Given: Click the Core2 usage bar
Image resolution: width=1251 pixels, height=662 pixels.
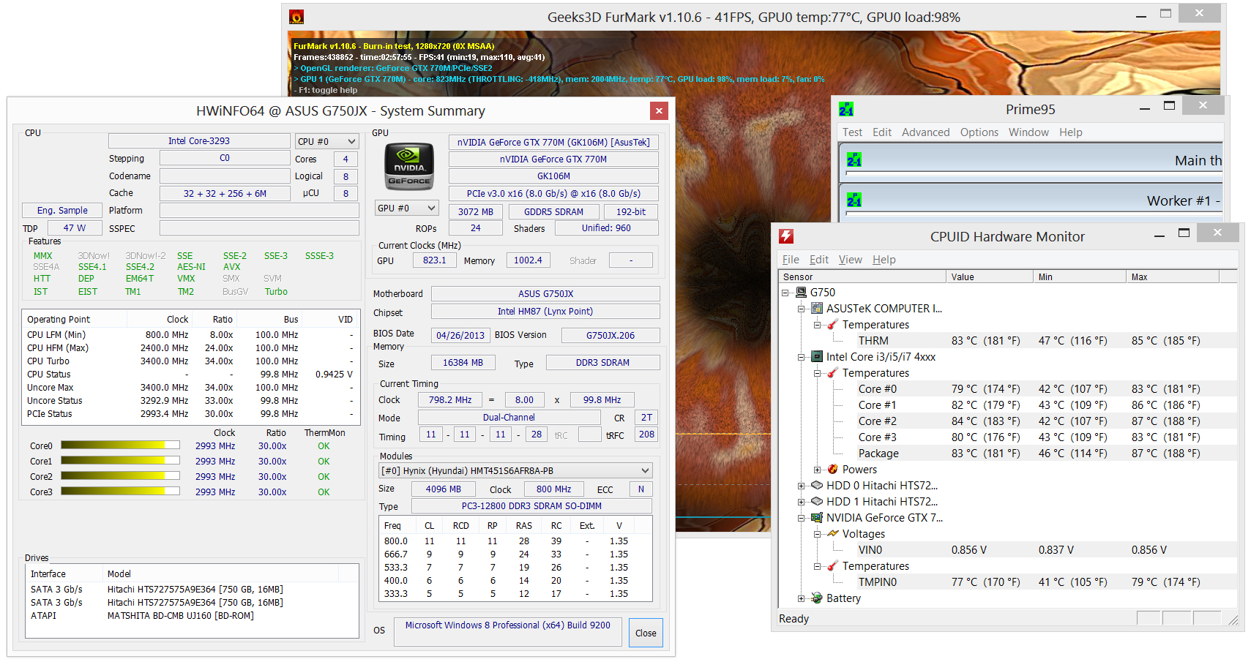Looking at the screenshot, I should [x=121, y=475].
